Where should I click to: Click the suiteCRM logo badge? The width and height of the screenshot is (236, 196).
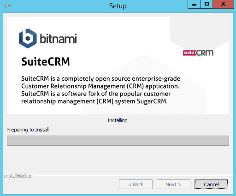coord(198,53)
